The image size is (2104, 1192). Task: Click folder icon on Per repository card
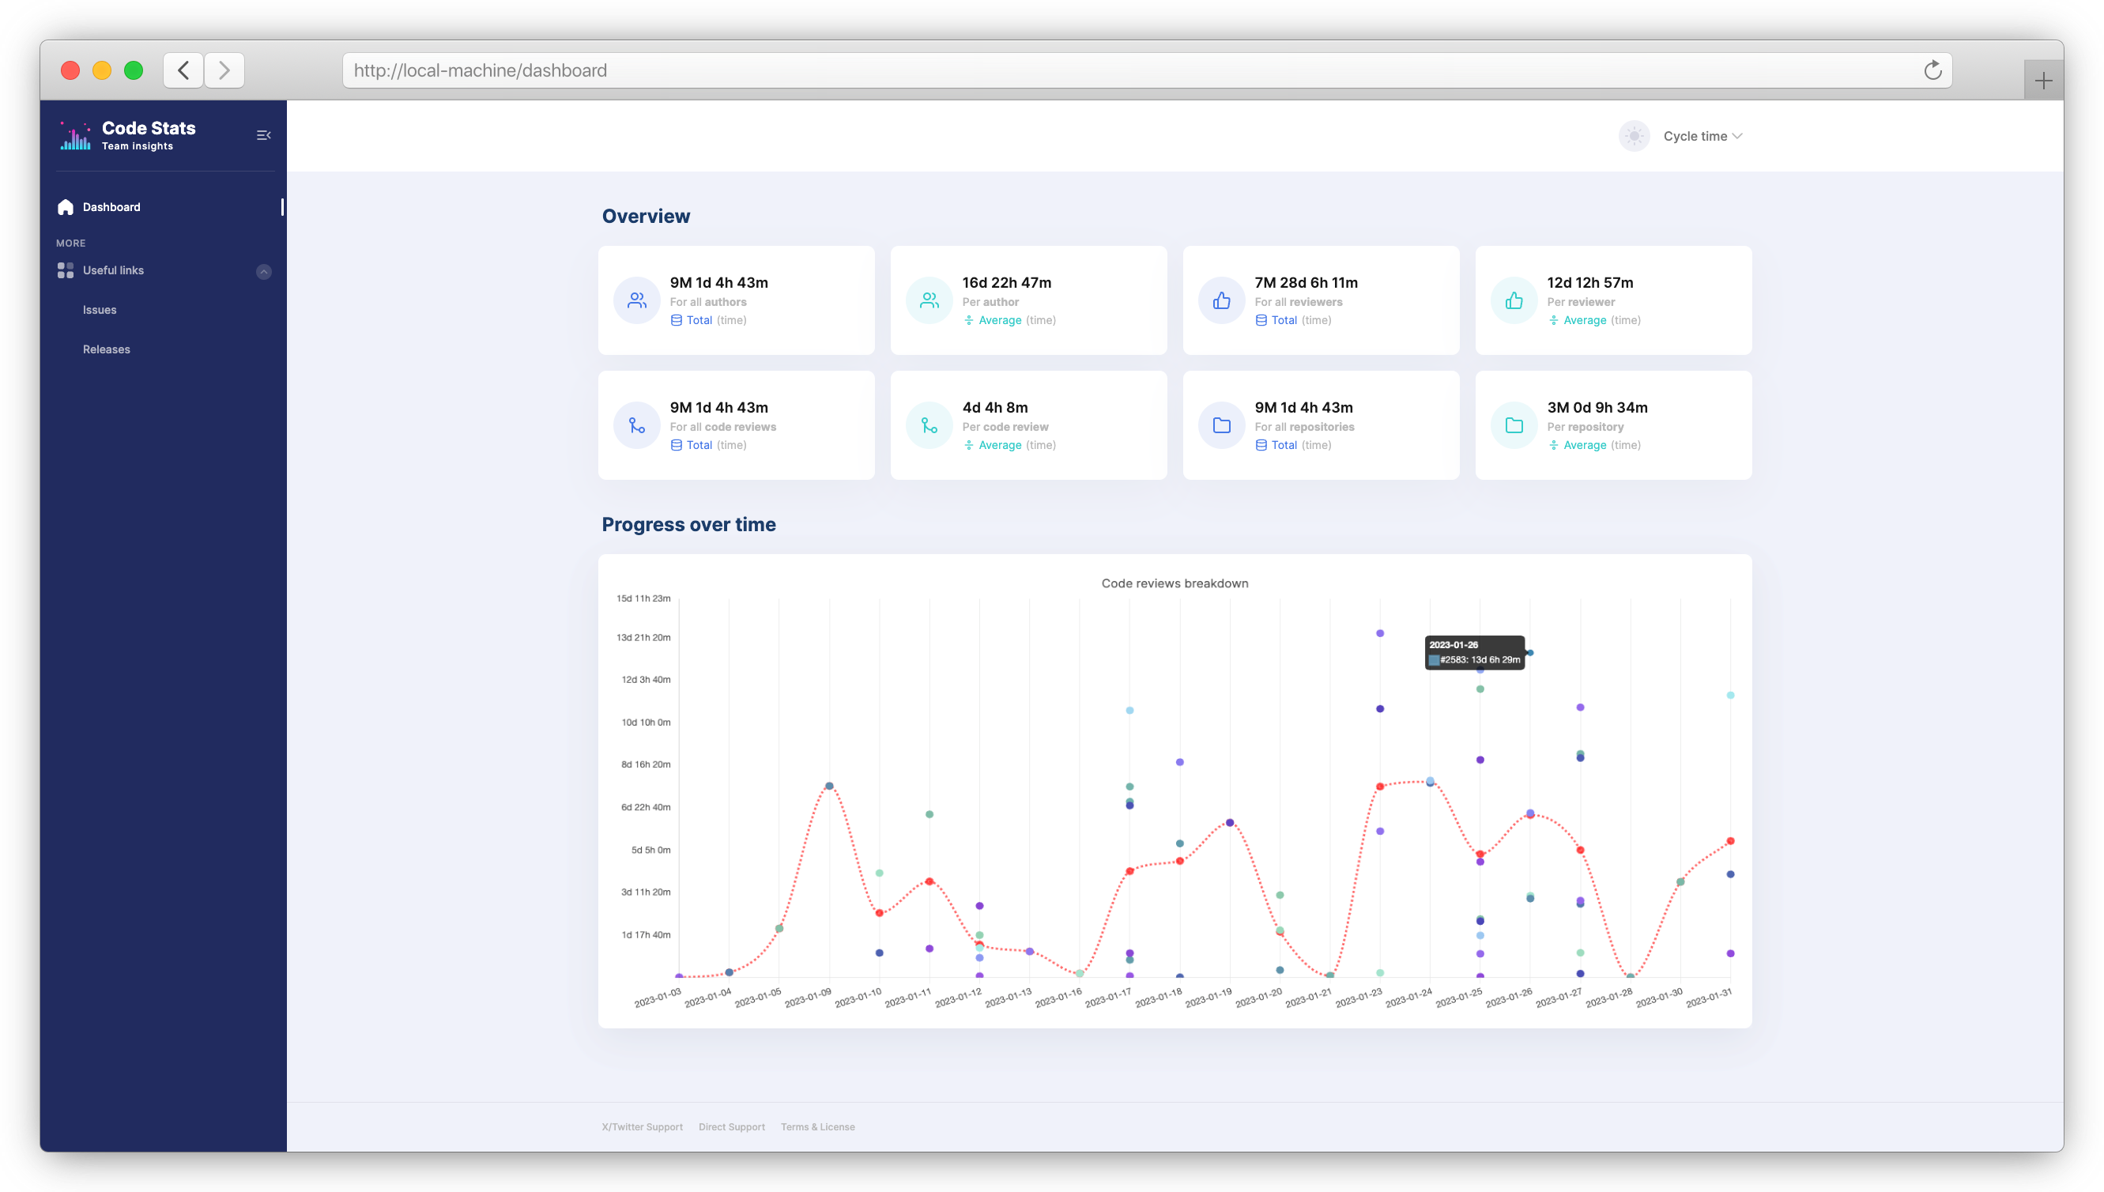1514,426
